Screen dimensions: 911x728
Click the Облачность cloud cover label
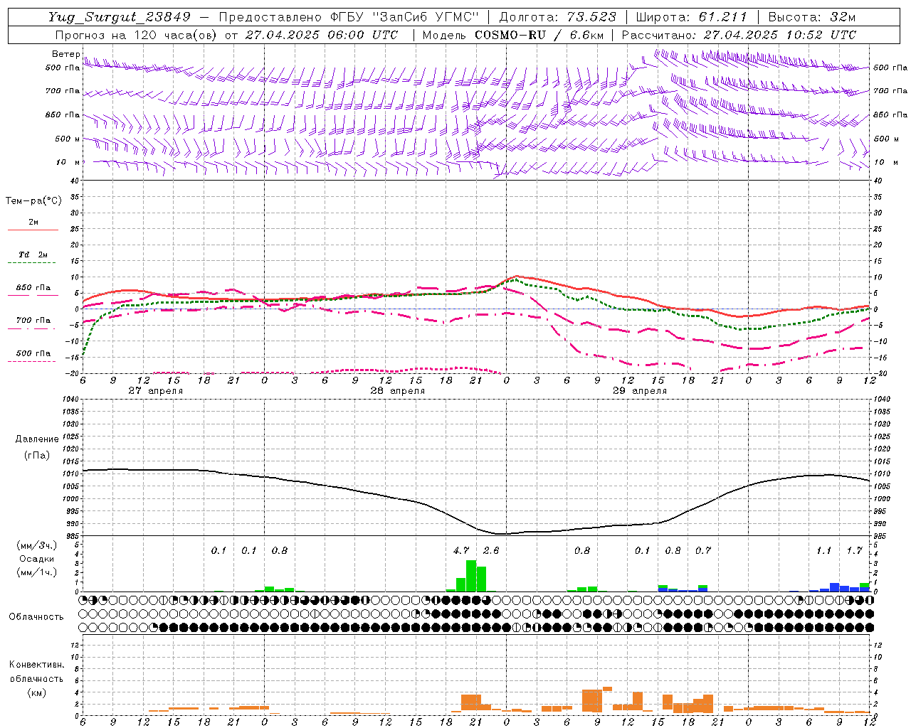coord(36,617)
